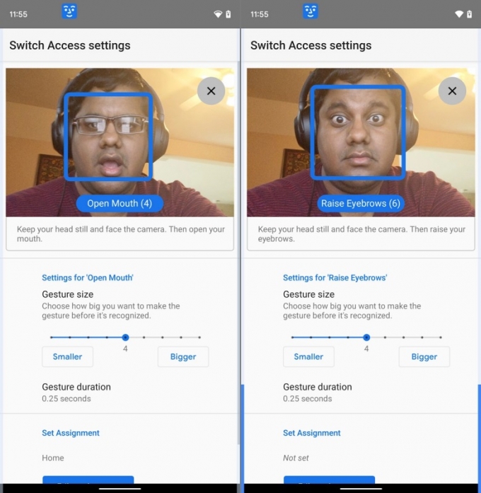Tap the battery icon on the Raise Eyebrows screen
The width and height of the screenshot is (481, 493).
[469, 14]
